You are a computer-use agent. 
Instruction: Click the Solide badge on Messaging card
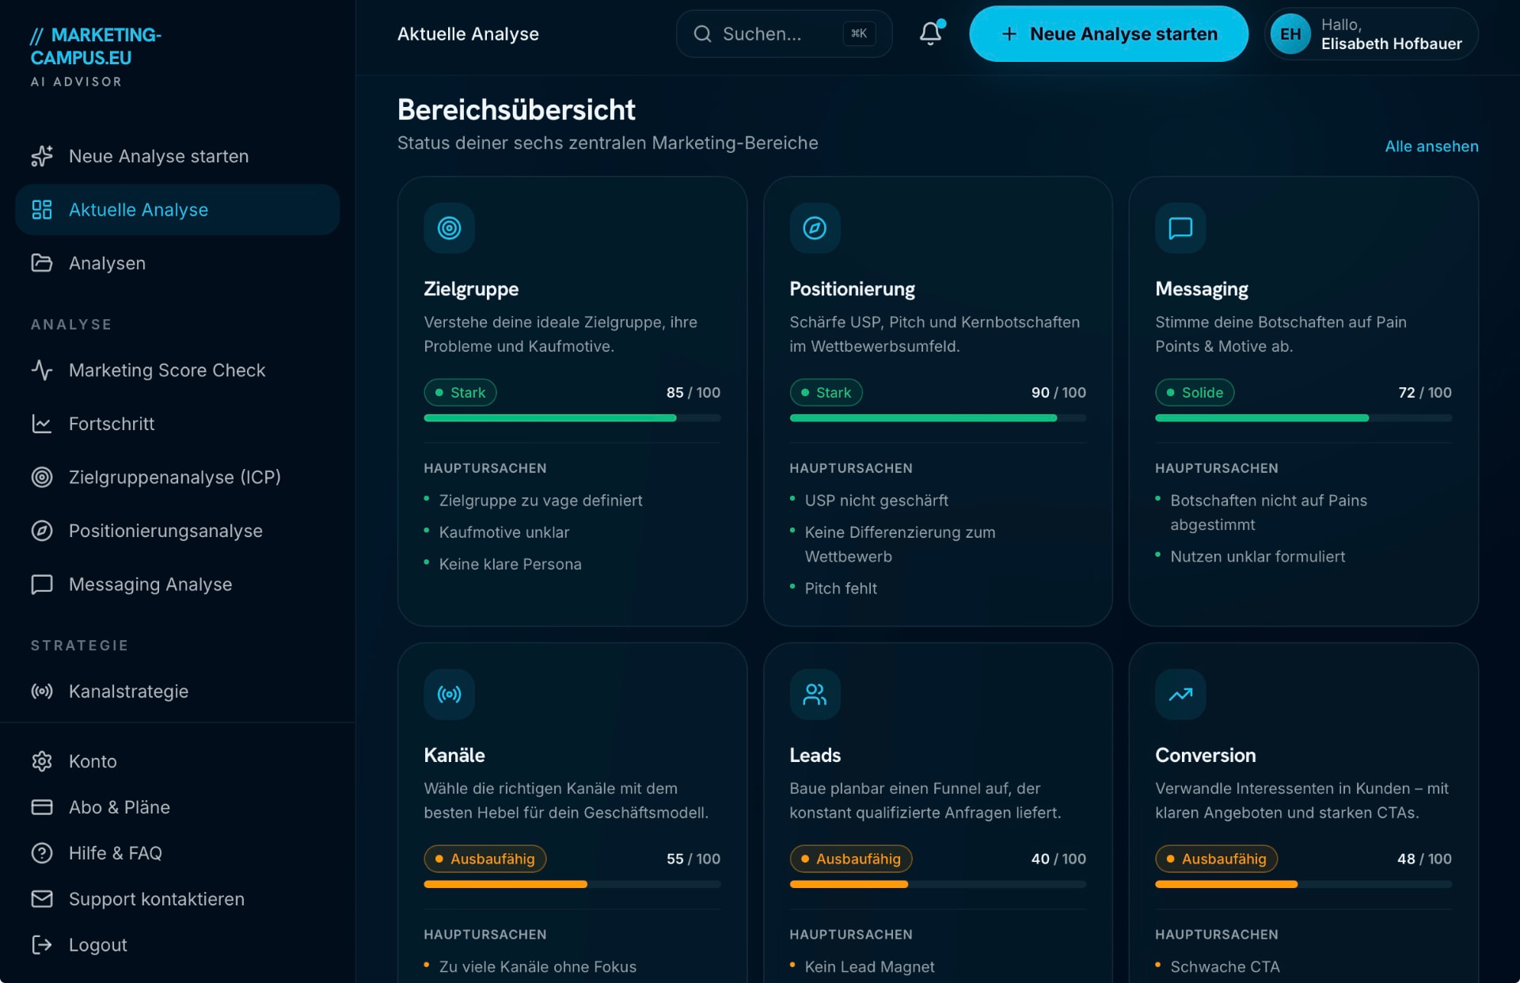[x=1195, y=393]
